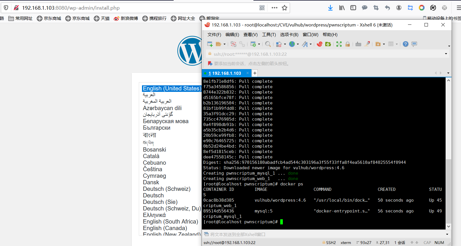Click the highlighter pen icon in Xshell
This screenshot has width=461, height=246.
367,44
